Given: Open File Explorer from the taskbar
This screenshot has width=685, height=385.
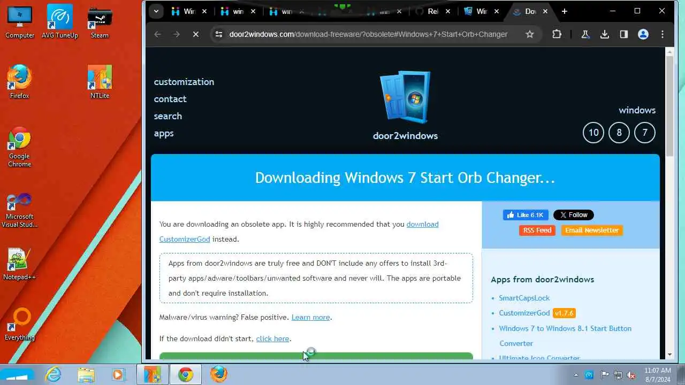Looking at the screenshot, I should [86, 374].
